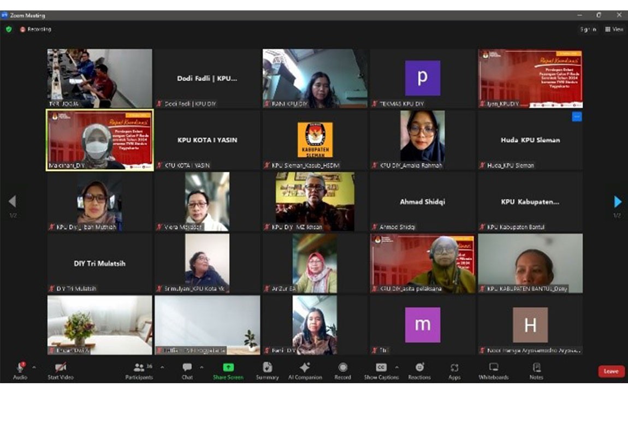The image size is (628, 446).
Task: Open the View layout menu
Action: click(614, 29)
